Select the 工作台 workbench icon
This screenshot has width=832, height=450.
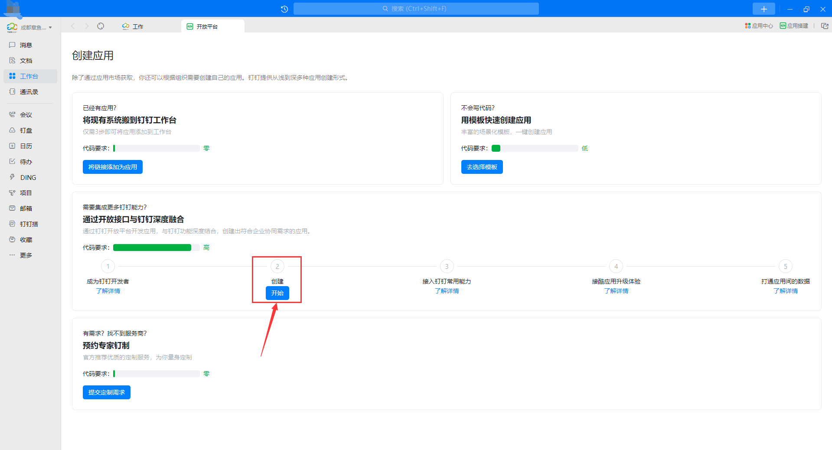pyautogui.click(x=12, y=76)
